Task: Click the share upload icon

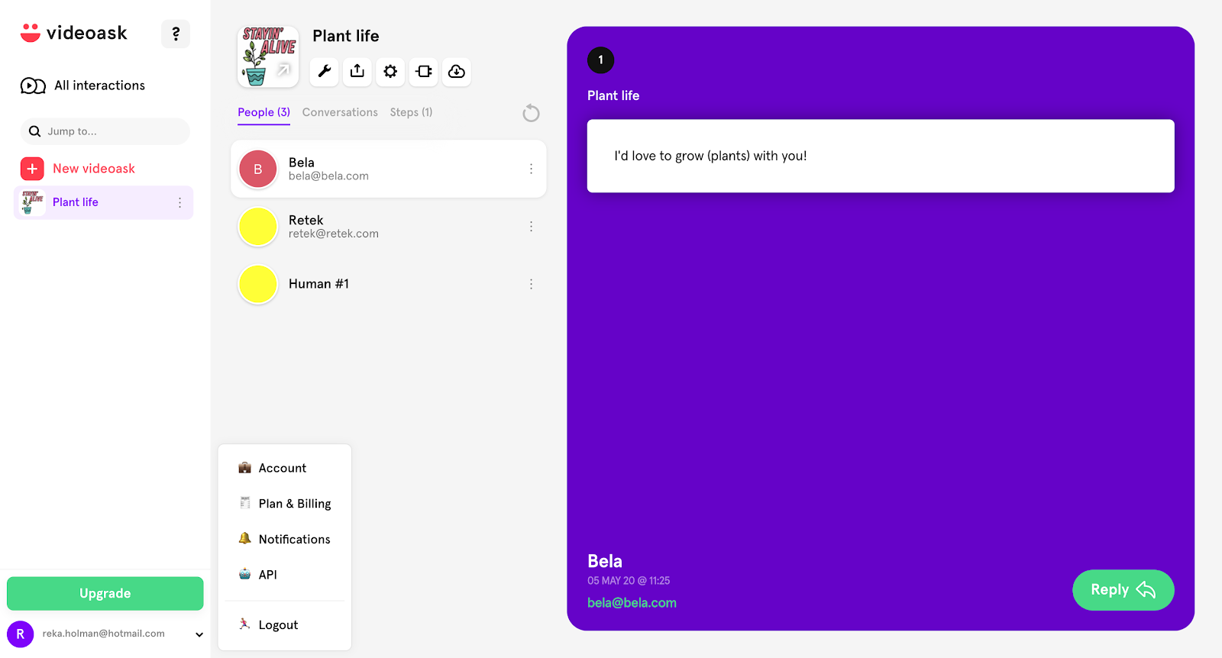Action: tap(357, 72)
